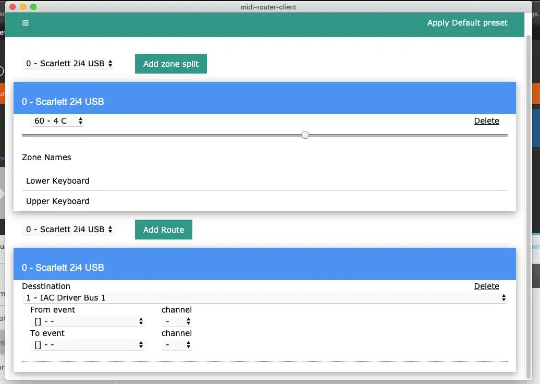
Task: Open the hamburger navigation menu
Action: point(25,23)
